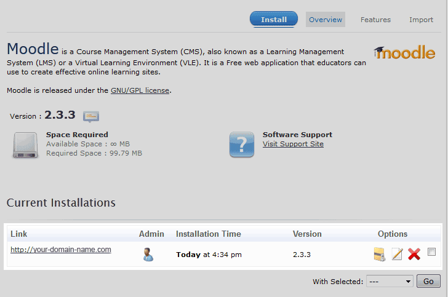Go to the Import tab
The width and height of the screenshot is (448, 297).
[x=422, y=20]
